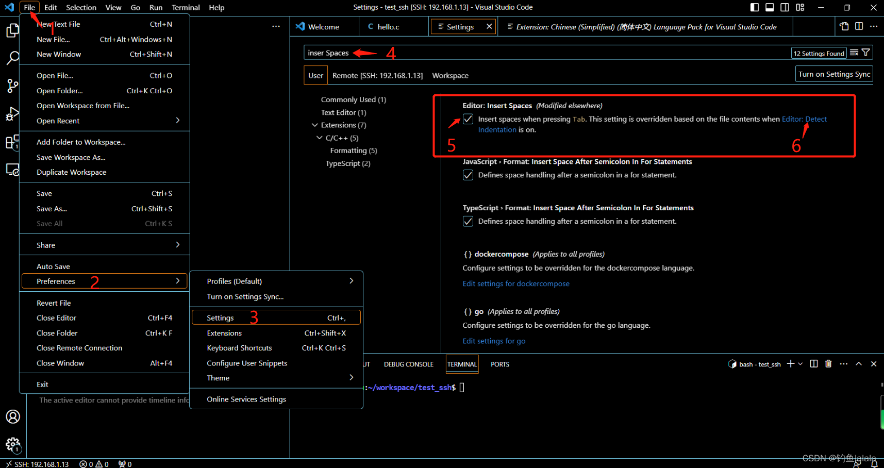Image resolution: width=884 pixels, height=468 pixels.
Task: Close the Settings tab
Action: click(x=489, y=26)
